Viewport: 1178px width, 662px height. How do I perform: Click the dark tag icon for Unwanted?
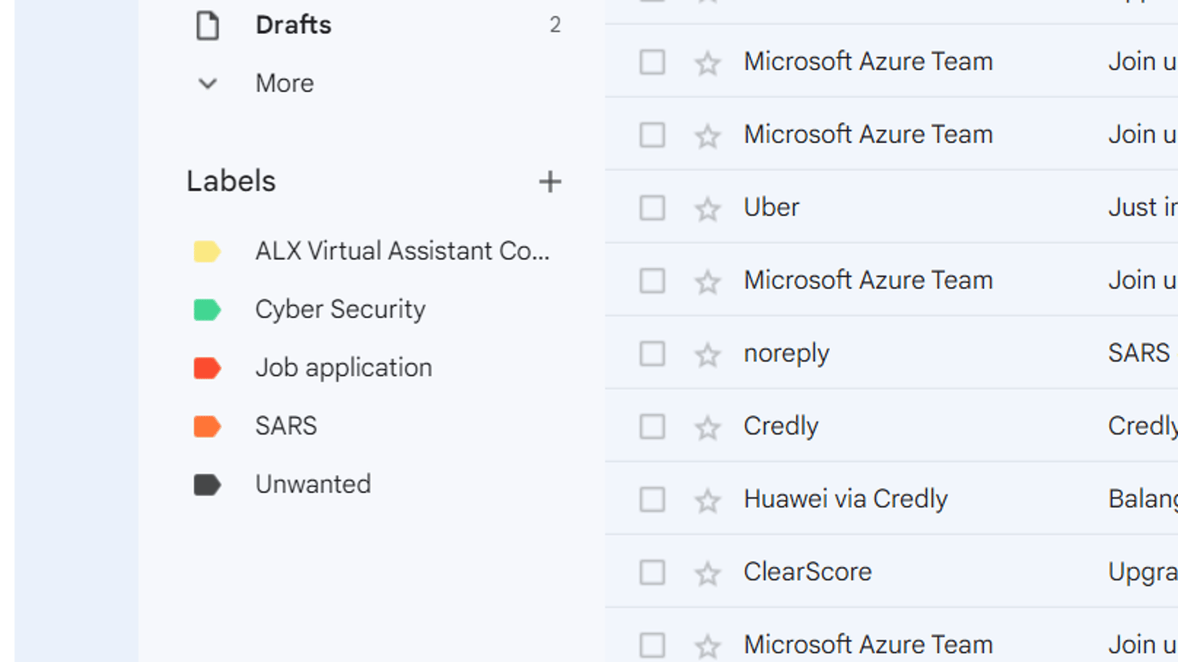point(207,485)
